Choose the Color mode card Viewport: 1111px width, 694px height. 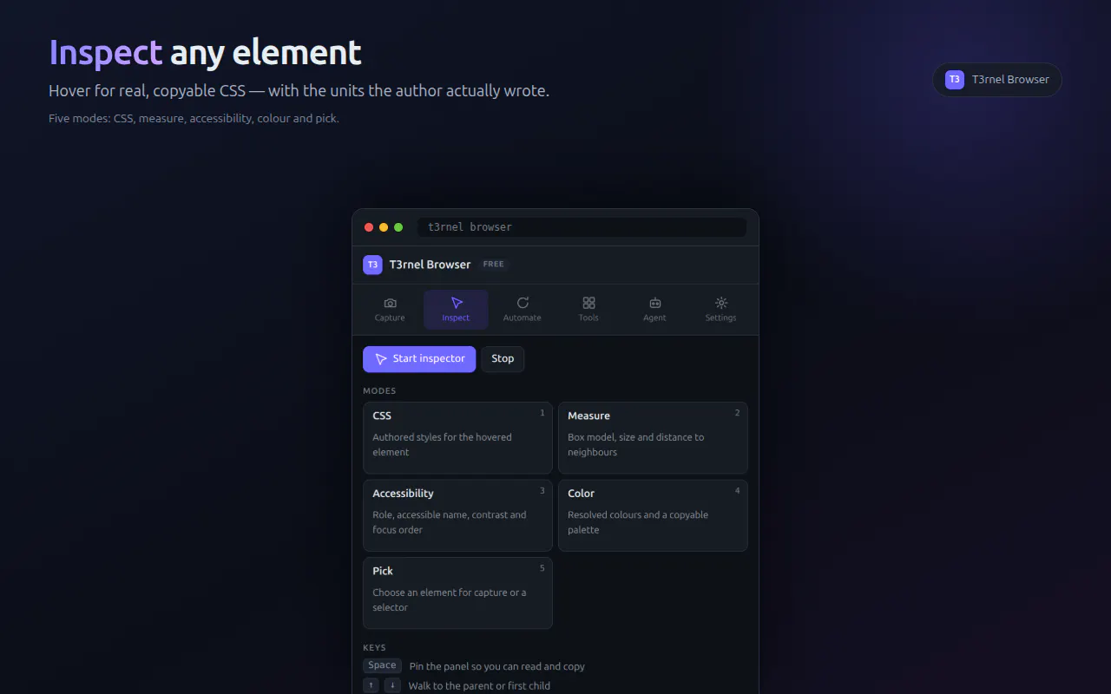[x=653, y=515]
